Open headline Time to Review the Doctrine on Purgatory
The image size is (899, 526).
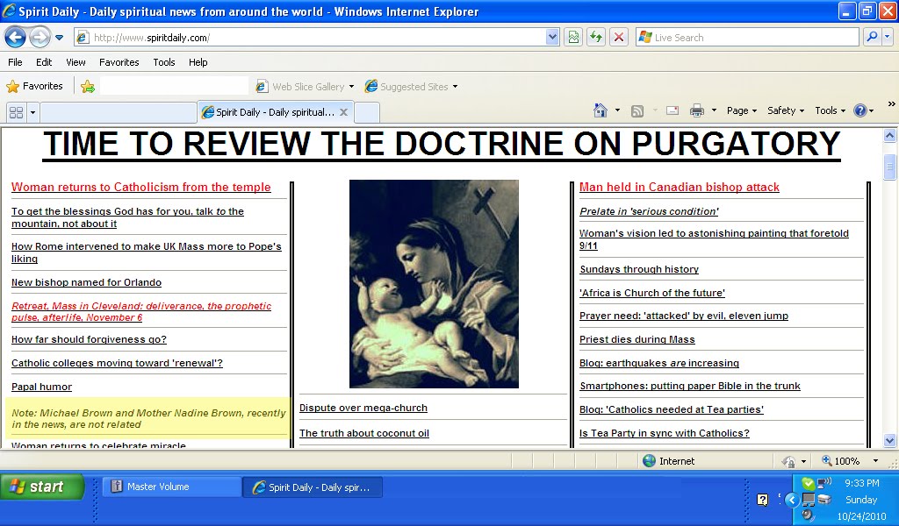[442, 144]
